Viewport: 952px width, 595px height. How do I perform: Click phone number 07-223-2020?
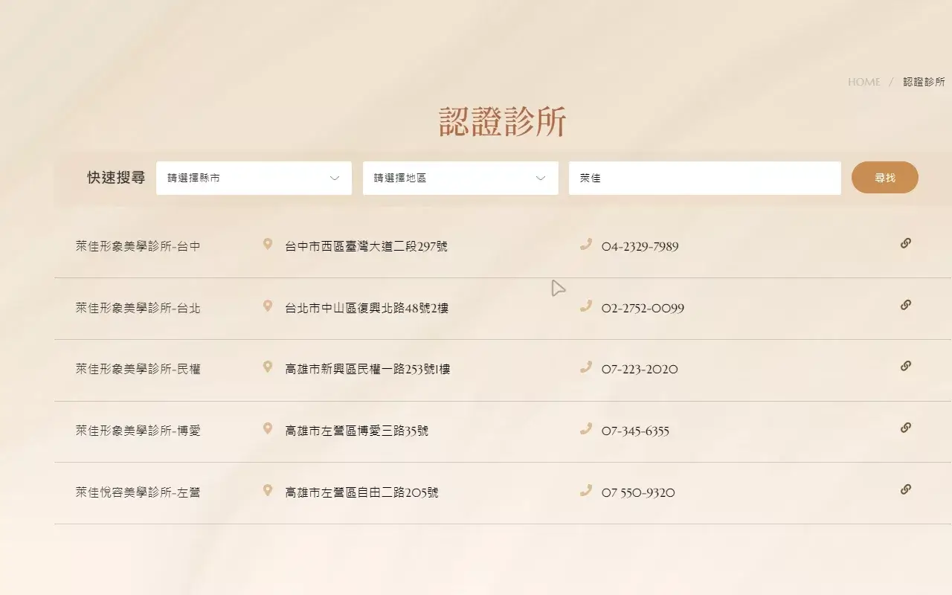(x=640, y=370)
